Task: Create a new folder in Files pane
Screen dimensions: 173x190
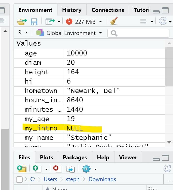Action: [22, 169]
